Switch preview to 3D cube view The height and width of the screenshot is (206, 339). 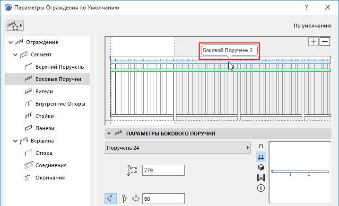click(261, 167)
